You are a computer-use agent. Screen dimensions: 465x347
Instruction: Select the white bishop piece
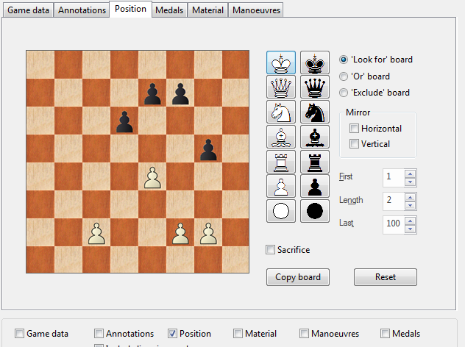click(281, 137)
